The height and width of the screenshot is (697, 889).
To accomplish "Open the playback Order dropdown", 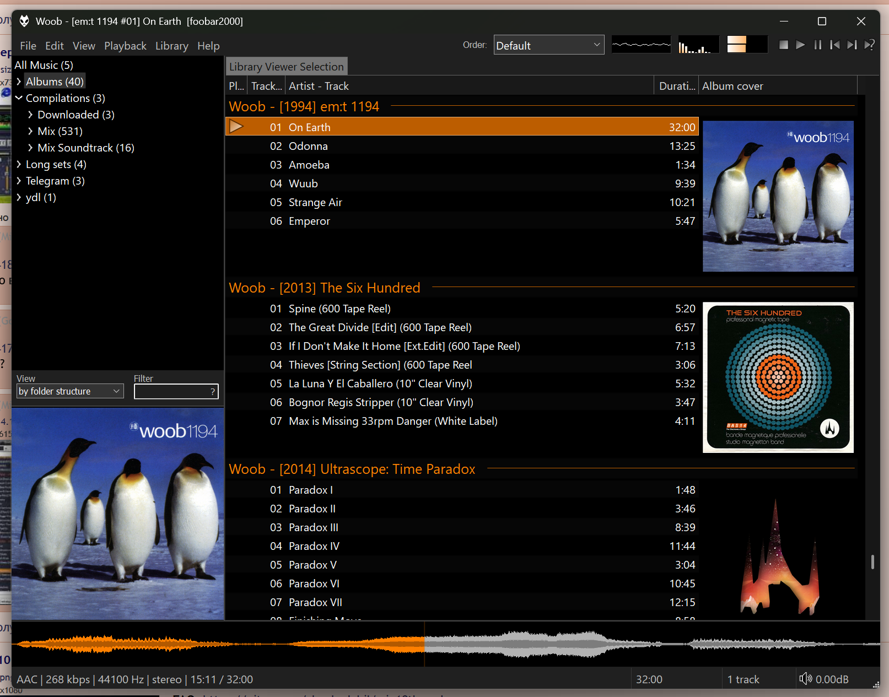I will (548, 45).
